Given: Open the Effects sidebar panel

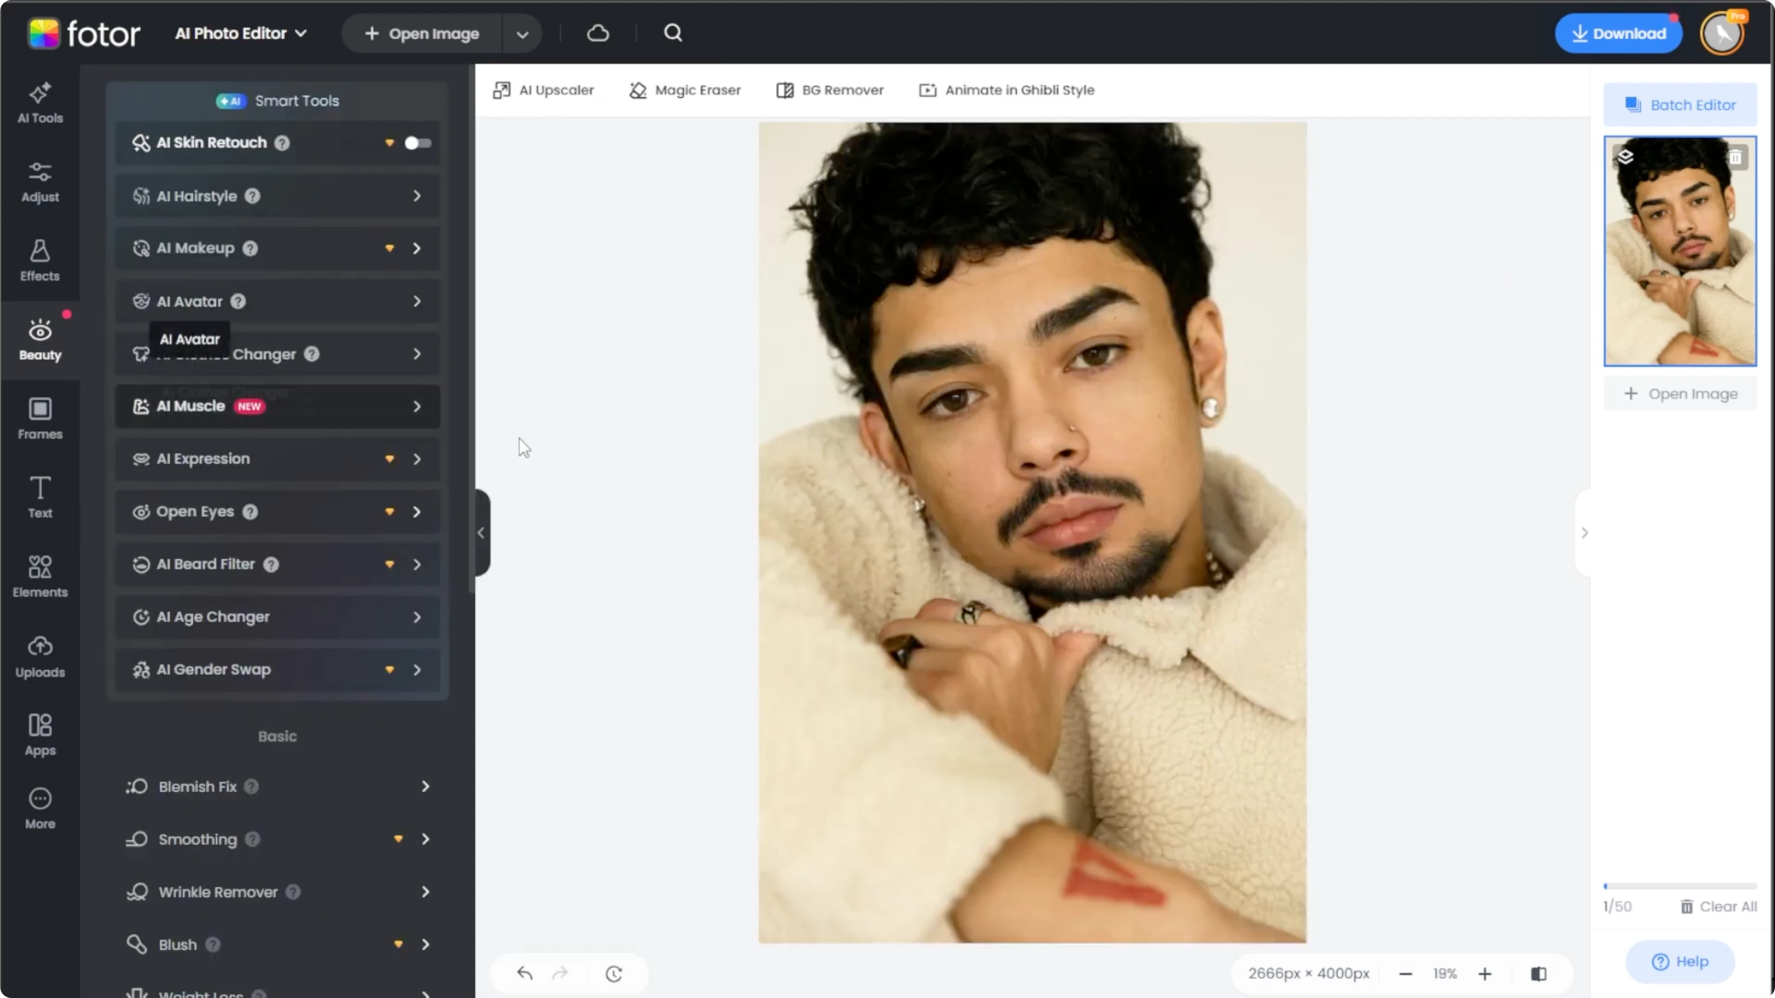Looking at the screenshot, I should tap(40, 262).
